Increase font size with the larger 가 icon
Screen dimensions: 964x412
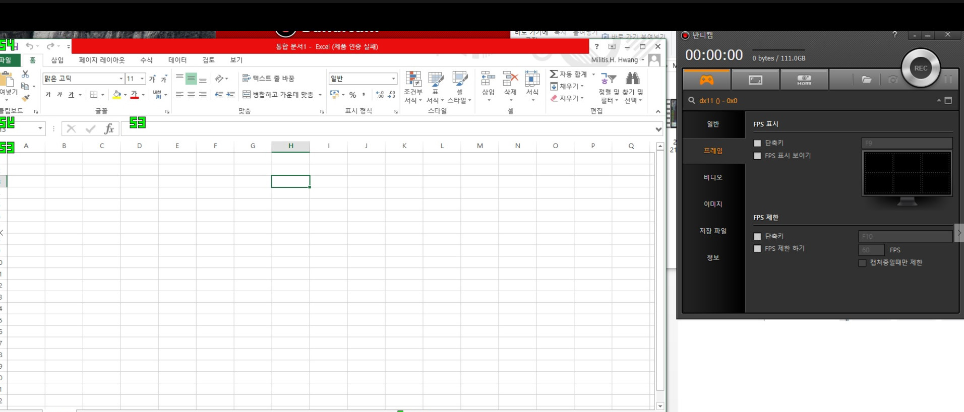coord(152,79)
